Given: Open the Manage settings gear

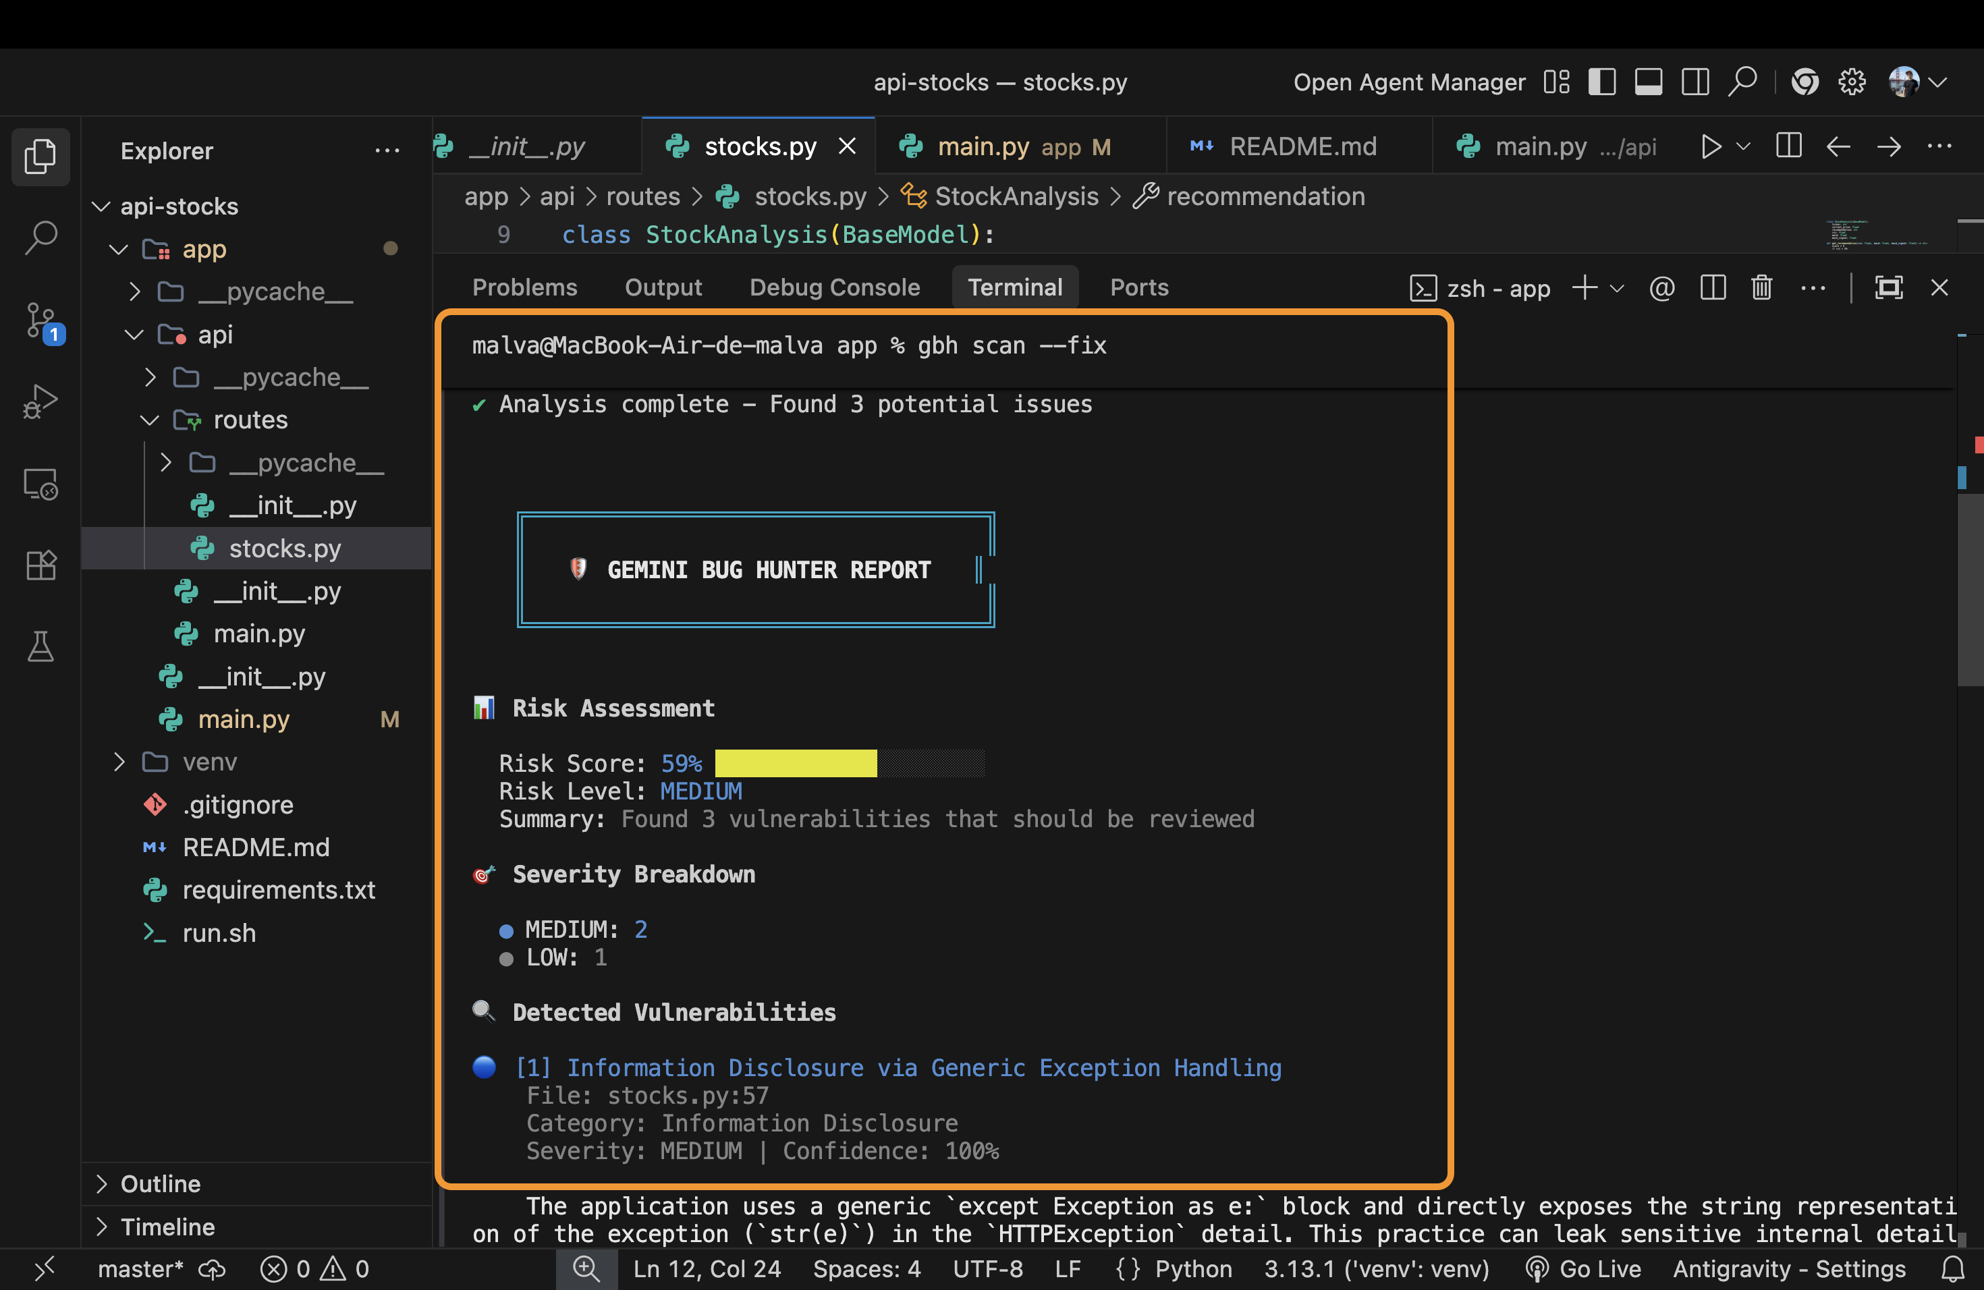Looking at the screenshot, I should point(1852,82).
